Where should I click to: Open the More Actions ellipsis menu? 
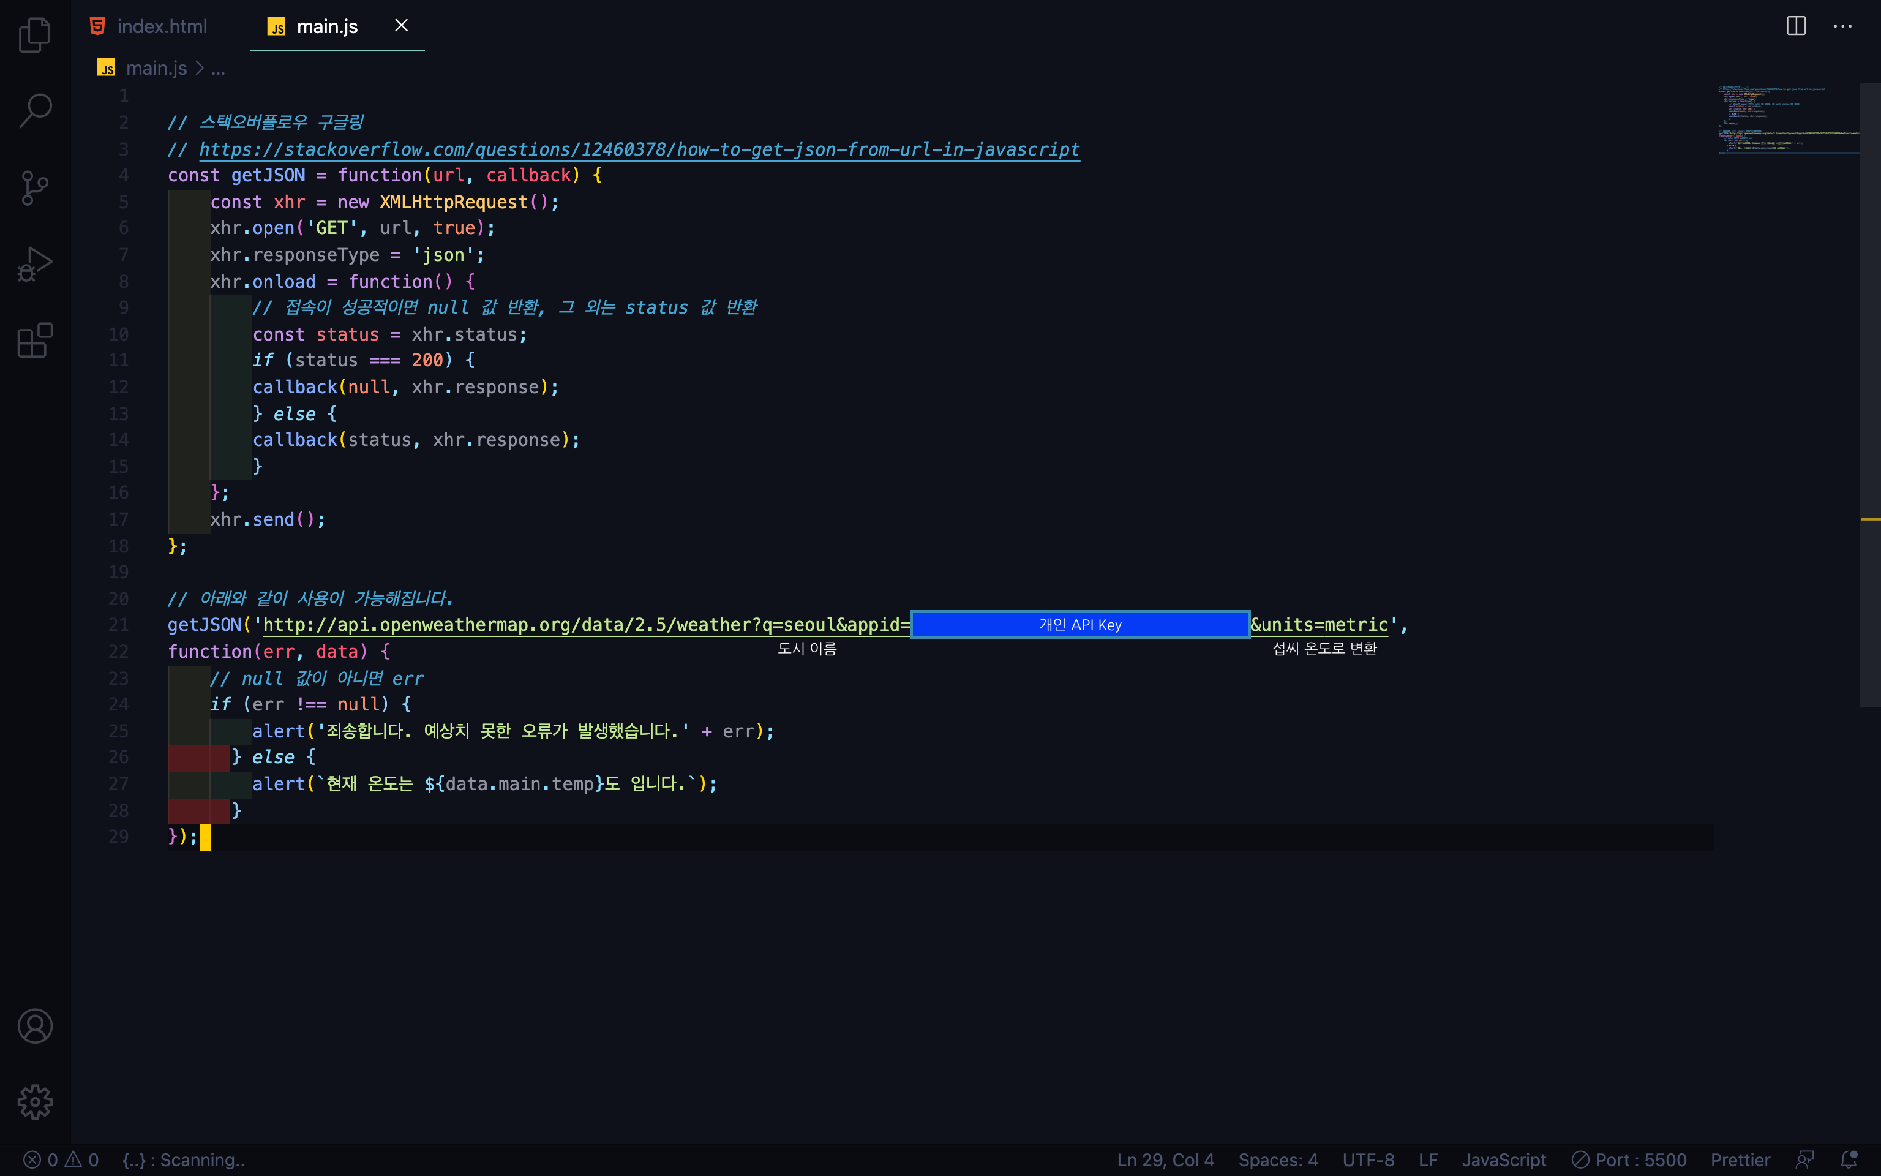(x=1842, y=26)
